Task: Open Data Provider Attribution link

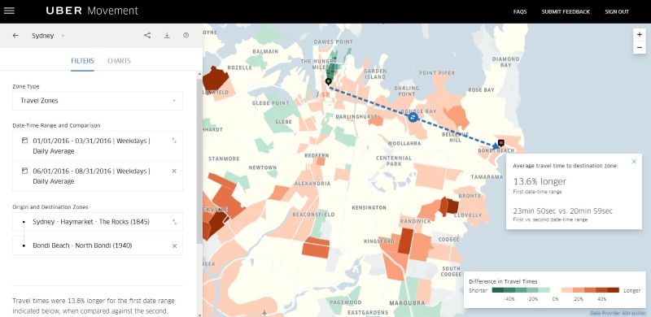Action: (x=618, y=313)
